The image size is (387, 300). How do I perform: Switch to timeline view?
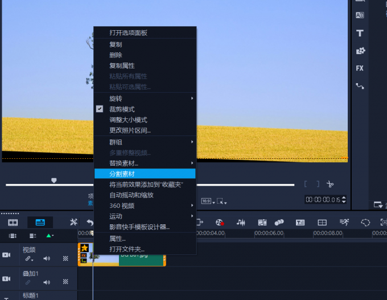40,223
